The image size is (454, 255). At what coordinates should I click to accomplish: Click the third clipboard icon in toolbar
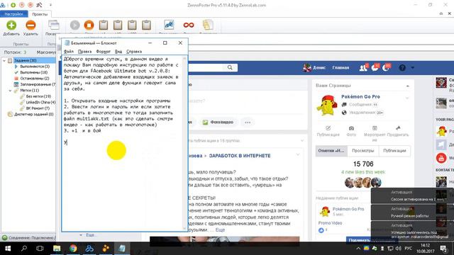pos(132,25)
